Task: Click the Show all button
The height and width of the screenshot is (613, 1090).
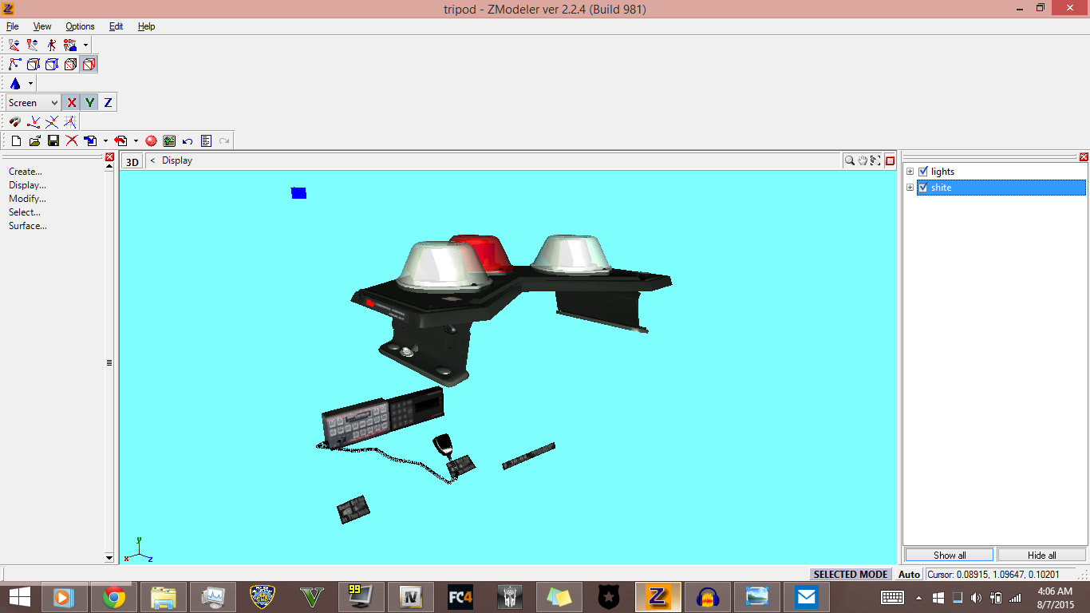Action: pyautogui.click(x=950, y=555)
